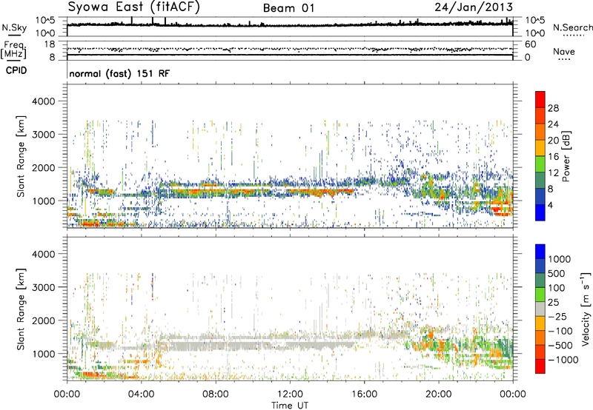Image resolution: width=593 pixels, height=410 pixels.
Task: Click the 'N.Search' legend label
Action: [x=572, y=27]
